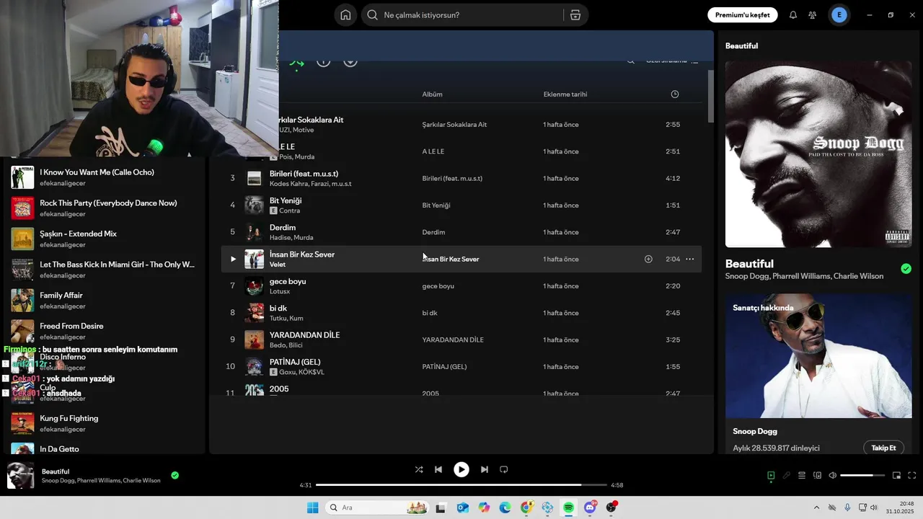Open the play queue icon
The image size is (923, 519).
tap(802, 475)
